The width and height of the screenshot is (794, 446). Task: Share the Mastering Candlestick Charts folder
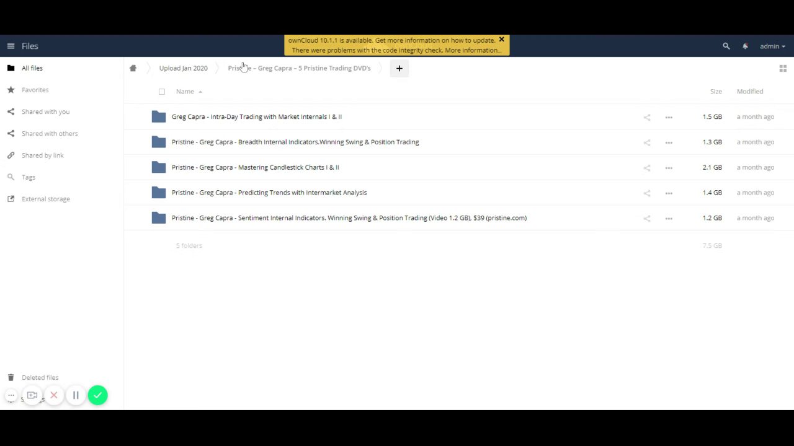point(647,168)
